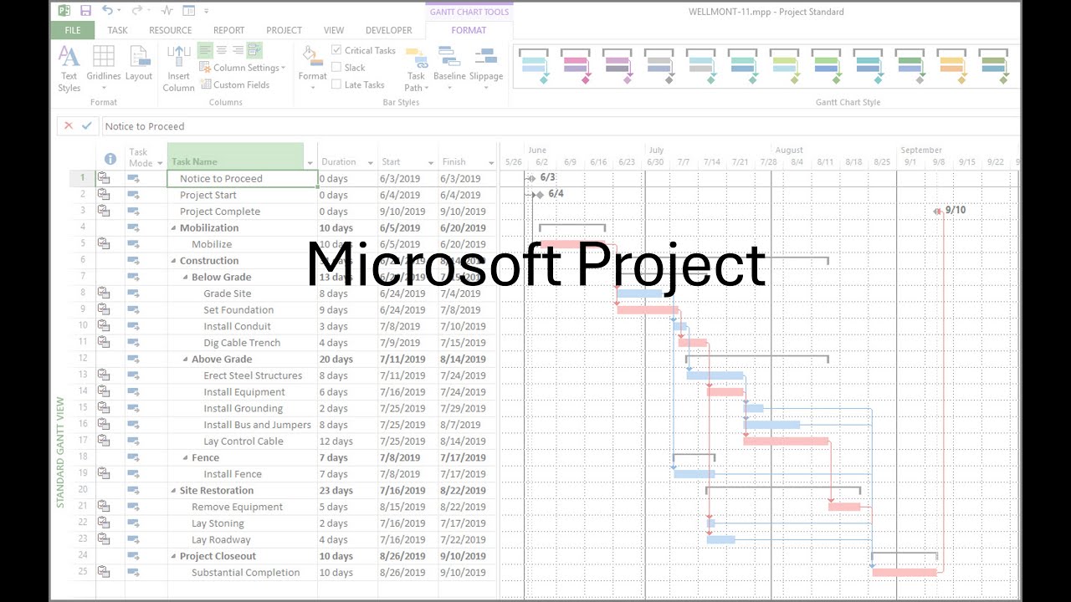
Task: Confirm the entry with the checkmark button
Action: (x=86, y=125)
